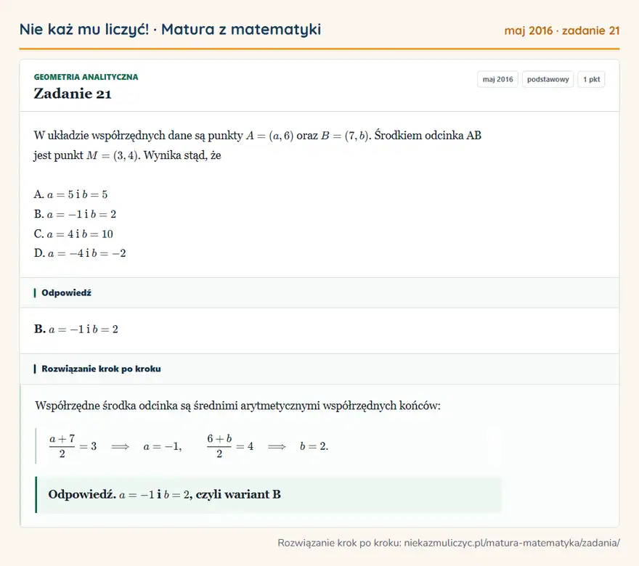Select answer option D. a = −4 i b = −2

pos(80,253)
